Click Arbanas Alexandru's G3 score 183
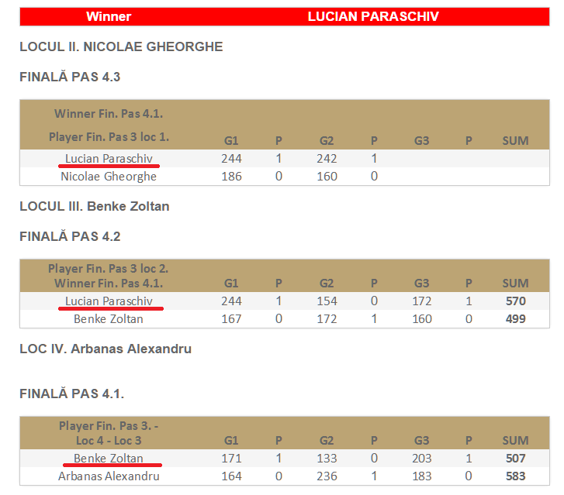 421,476
